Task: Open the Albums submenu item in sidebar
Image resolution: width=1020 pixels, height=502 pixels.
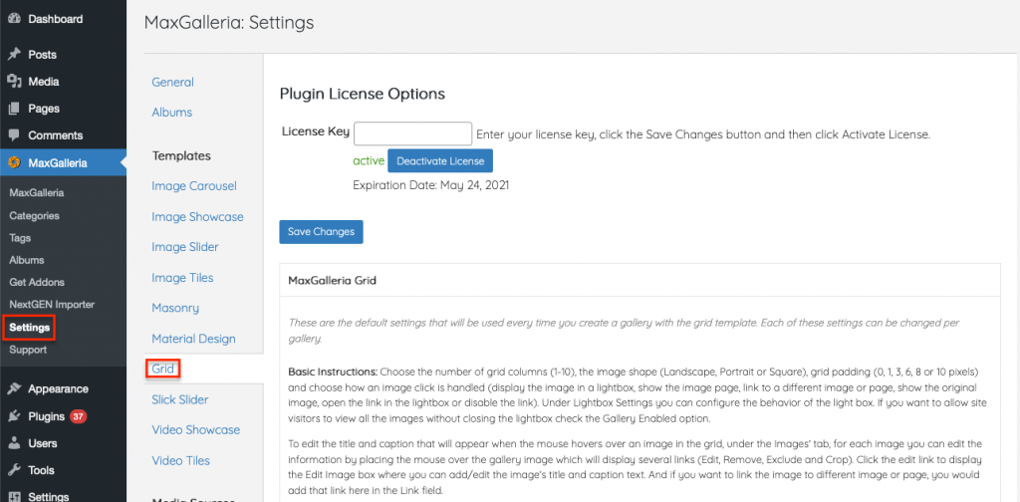Action: click(27, 260)
